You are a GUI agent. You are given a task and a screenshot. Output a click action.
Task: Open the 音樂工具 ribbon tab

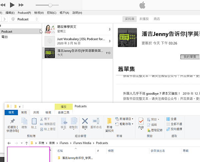(64, 113)
